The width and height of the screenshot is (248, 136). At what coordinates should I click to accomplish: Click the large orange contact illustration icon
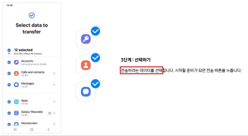click(x=86, y=65)
